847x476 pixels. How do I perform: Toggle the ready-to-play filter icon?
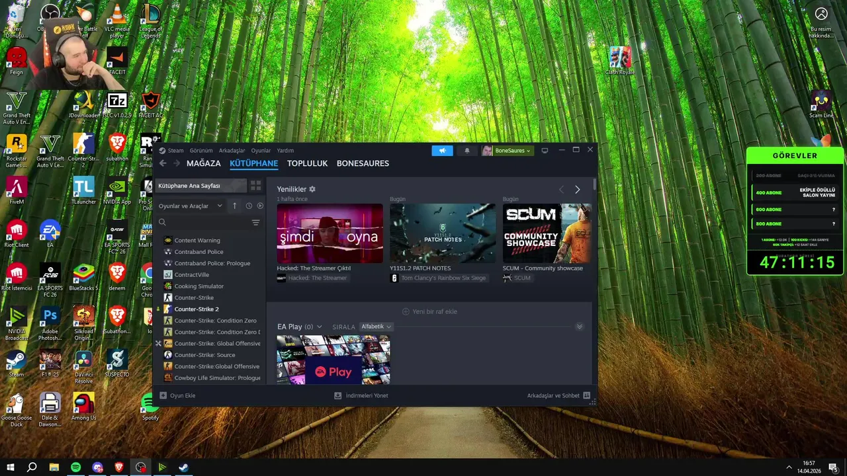[x=260, y=206]
